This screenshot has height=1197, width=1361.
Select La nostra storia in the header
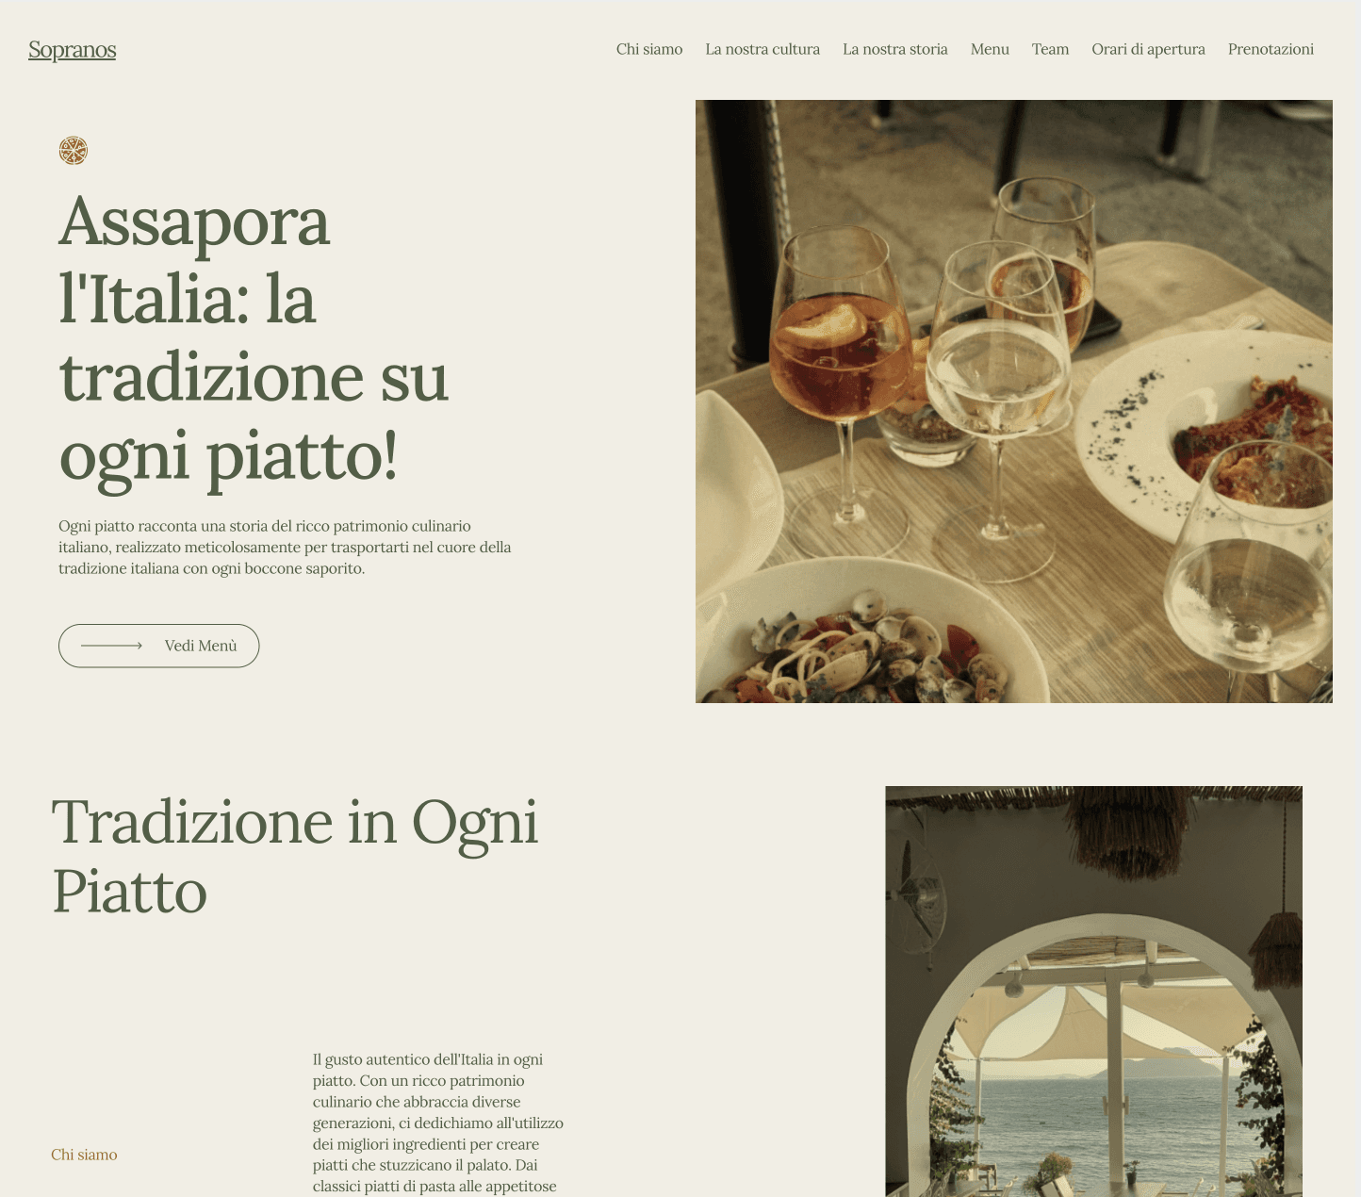[x=895, y=49]
